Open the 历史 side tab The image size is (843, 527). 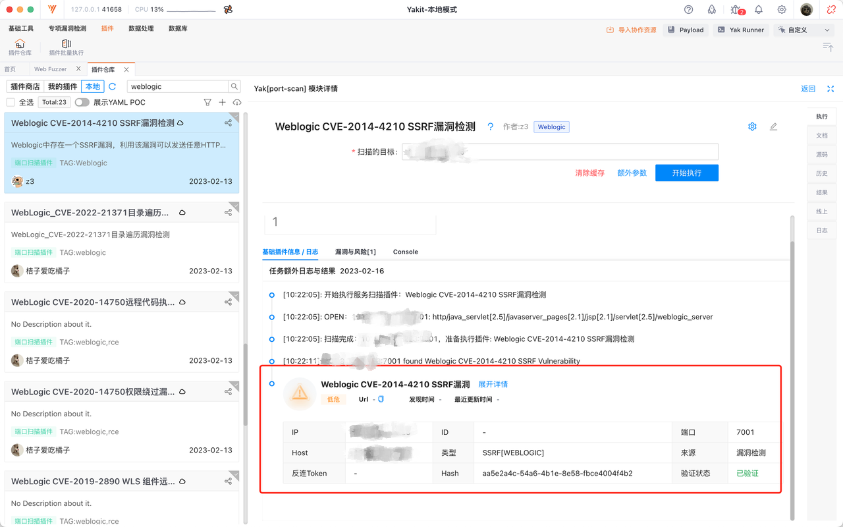[822, 173]
